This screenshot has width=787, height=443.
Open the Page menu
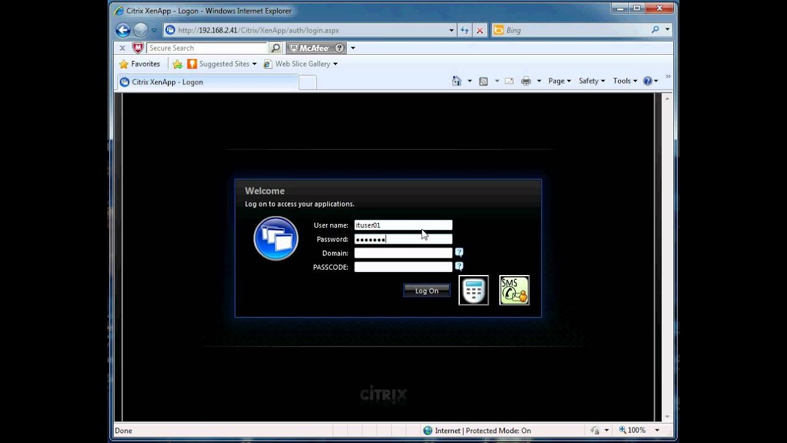560,81
